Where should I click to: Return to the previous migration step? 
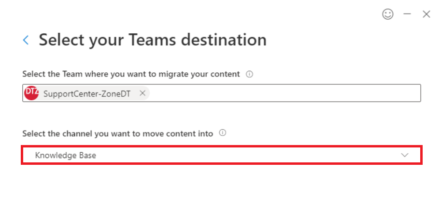[x=26, y=40]
